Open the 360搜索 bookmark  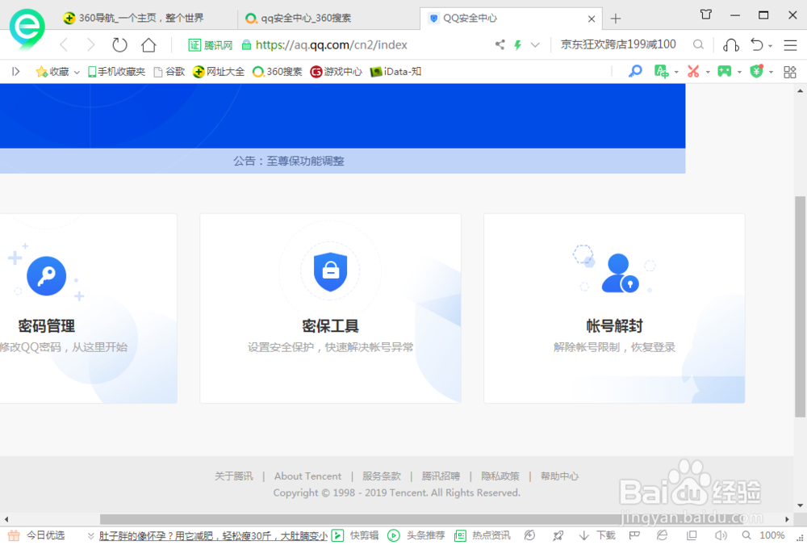[x=278, y=72]
